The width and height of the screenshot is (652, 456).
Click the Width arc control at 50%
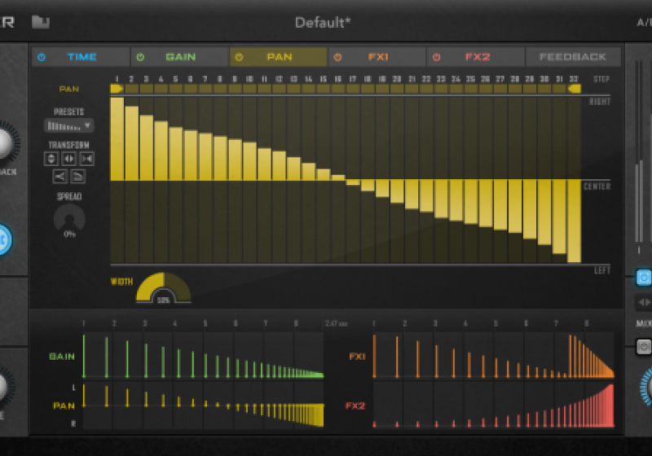[x=163, y=289]
